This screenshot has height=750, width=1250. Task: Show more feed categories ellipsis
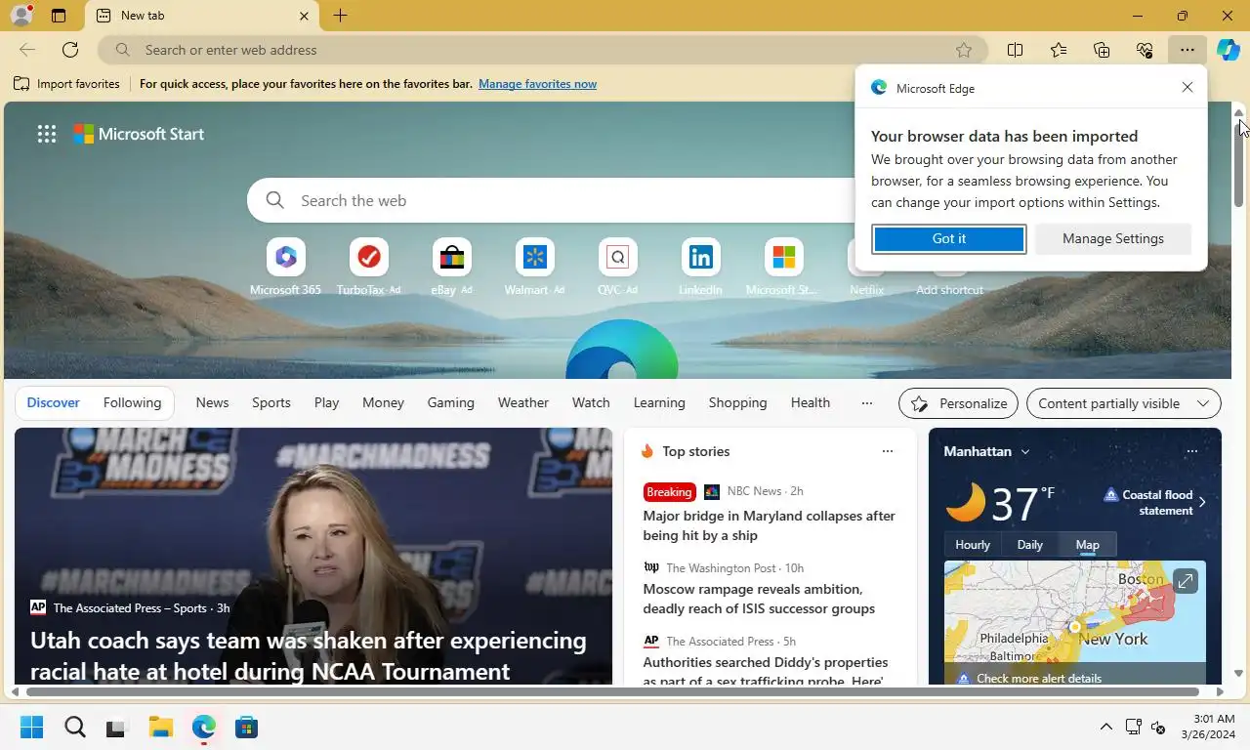coord(866,402)
